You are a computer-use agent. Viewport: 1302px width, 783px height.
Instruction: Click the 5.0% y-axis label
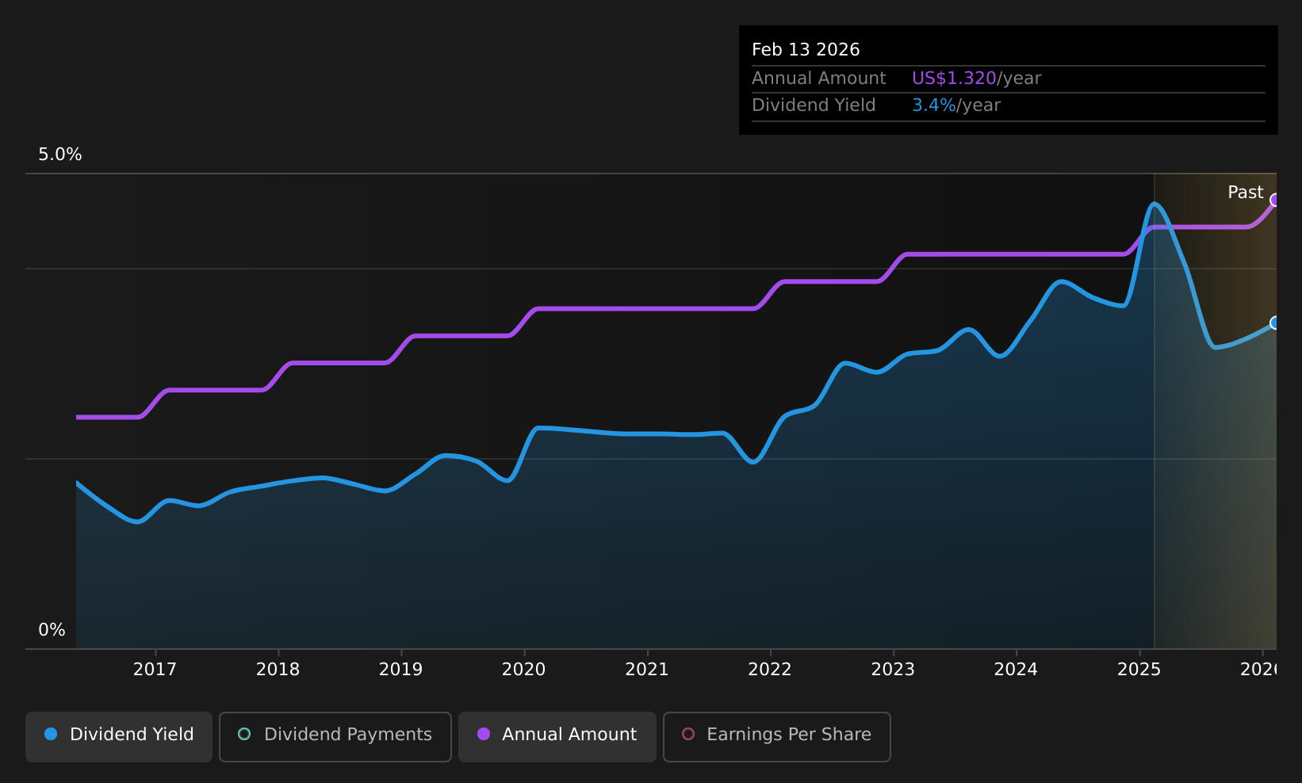click(60, 155)
